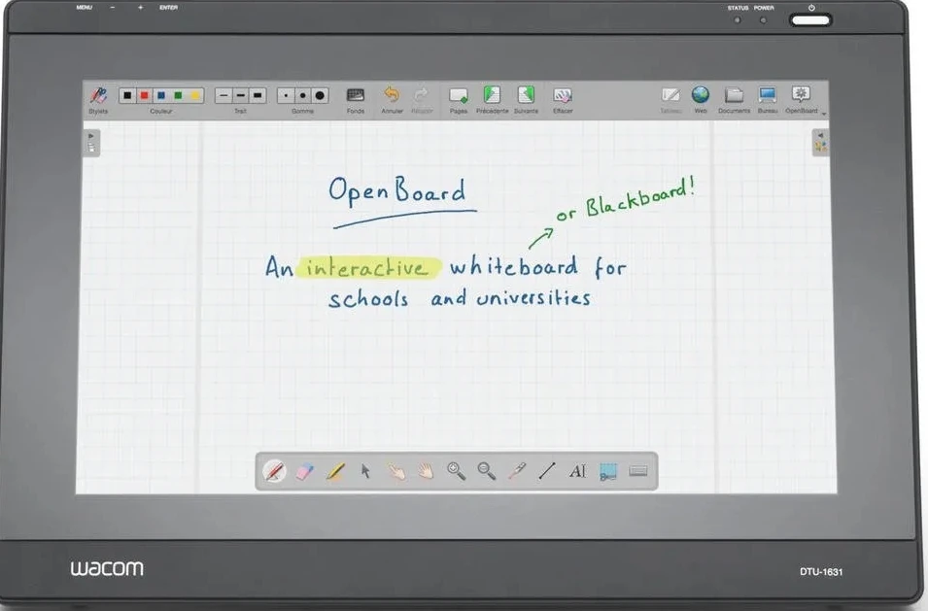Screen dimensions: 928x611
Task: Choose the thin Trait line width
Action: [223, 95]
